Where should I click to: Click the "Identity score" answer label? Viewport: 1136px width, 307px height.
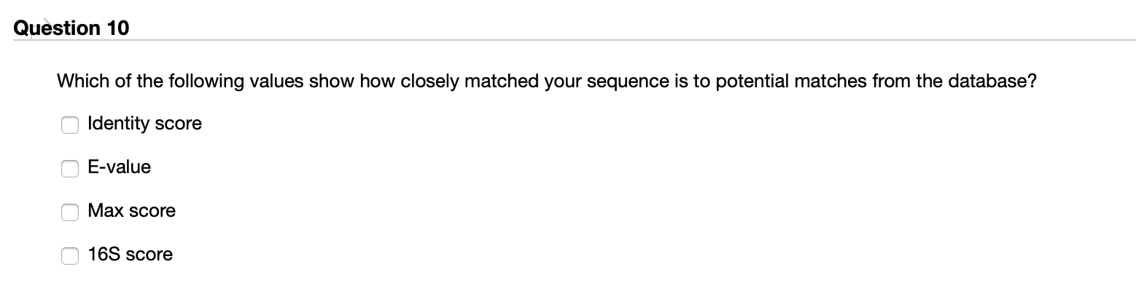144,124
